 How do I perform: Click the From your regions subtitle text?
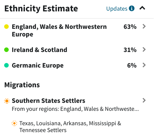coord(75,109)
